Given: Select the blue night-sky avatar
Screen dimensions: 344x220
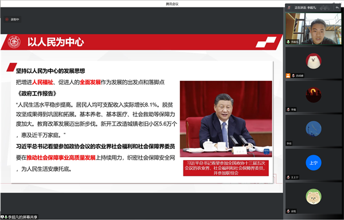Looking at the screenshot, I should (314, 129).
